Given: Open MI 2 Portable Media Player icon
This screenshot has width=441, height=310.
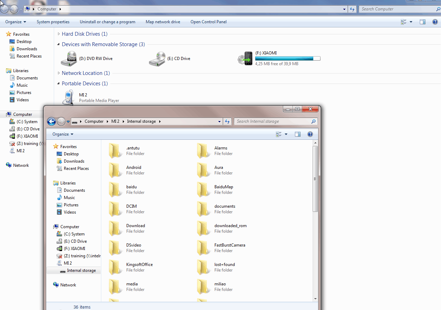Looking at the screenshot, I should (68, 97).
